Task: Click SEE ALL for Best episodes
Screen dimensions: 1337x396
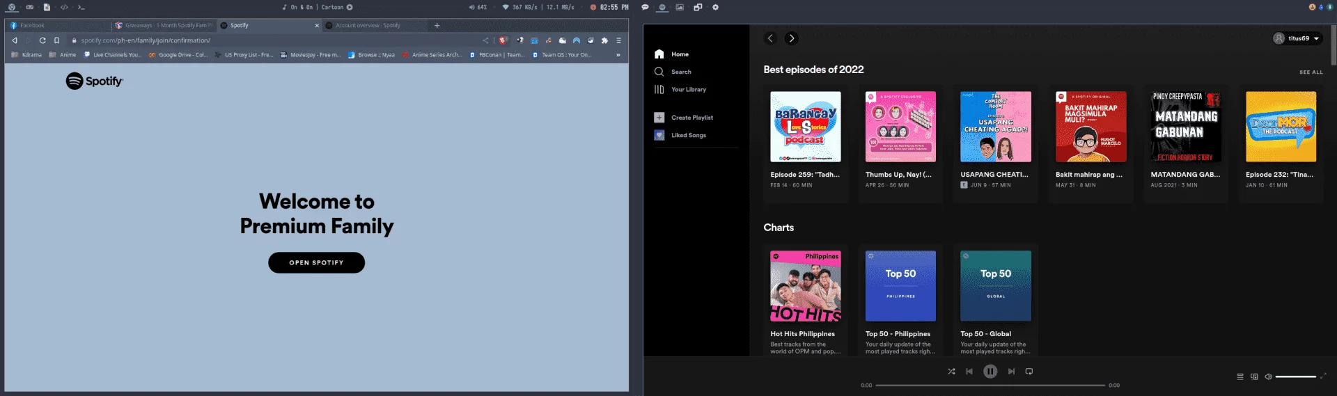Action: [x=1311, y=72]
